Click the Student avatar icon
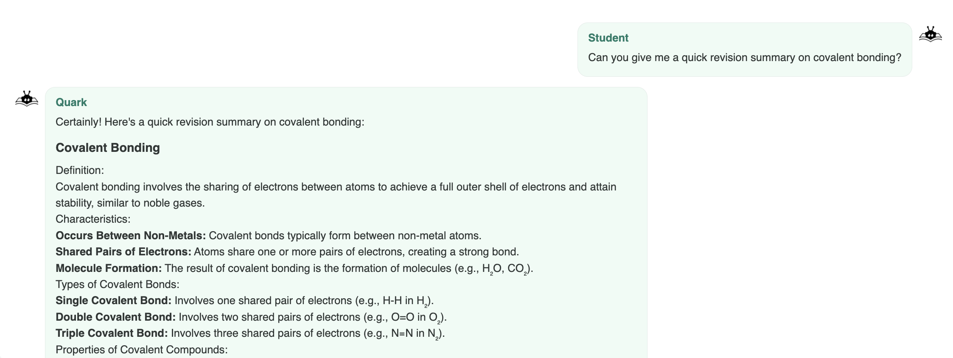Image resolution: width=953 pixels, height=358 pixels. point(930,34)
